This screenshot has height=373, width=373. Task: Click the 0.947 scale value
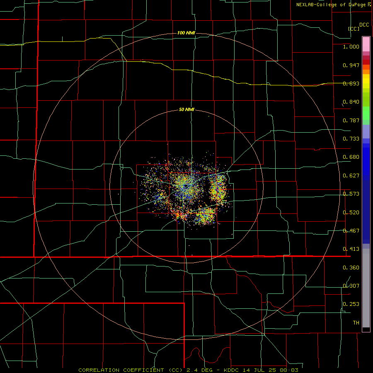[x=351, y=65]
